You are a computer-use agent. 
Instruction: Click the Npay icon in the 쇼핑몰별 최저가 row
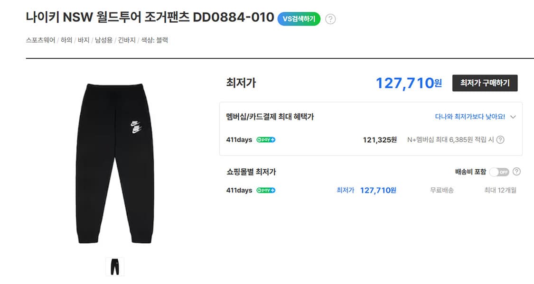pos(265,190)
